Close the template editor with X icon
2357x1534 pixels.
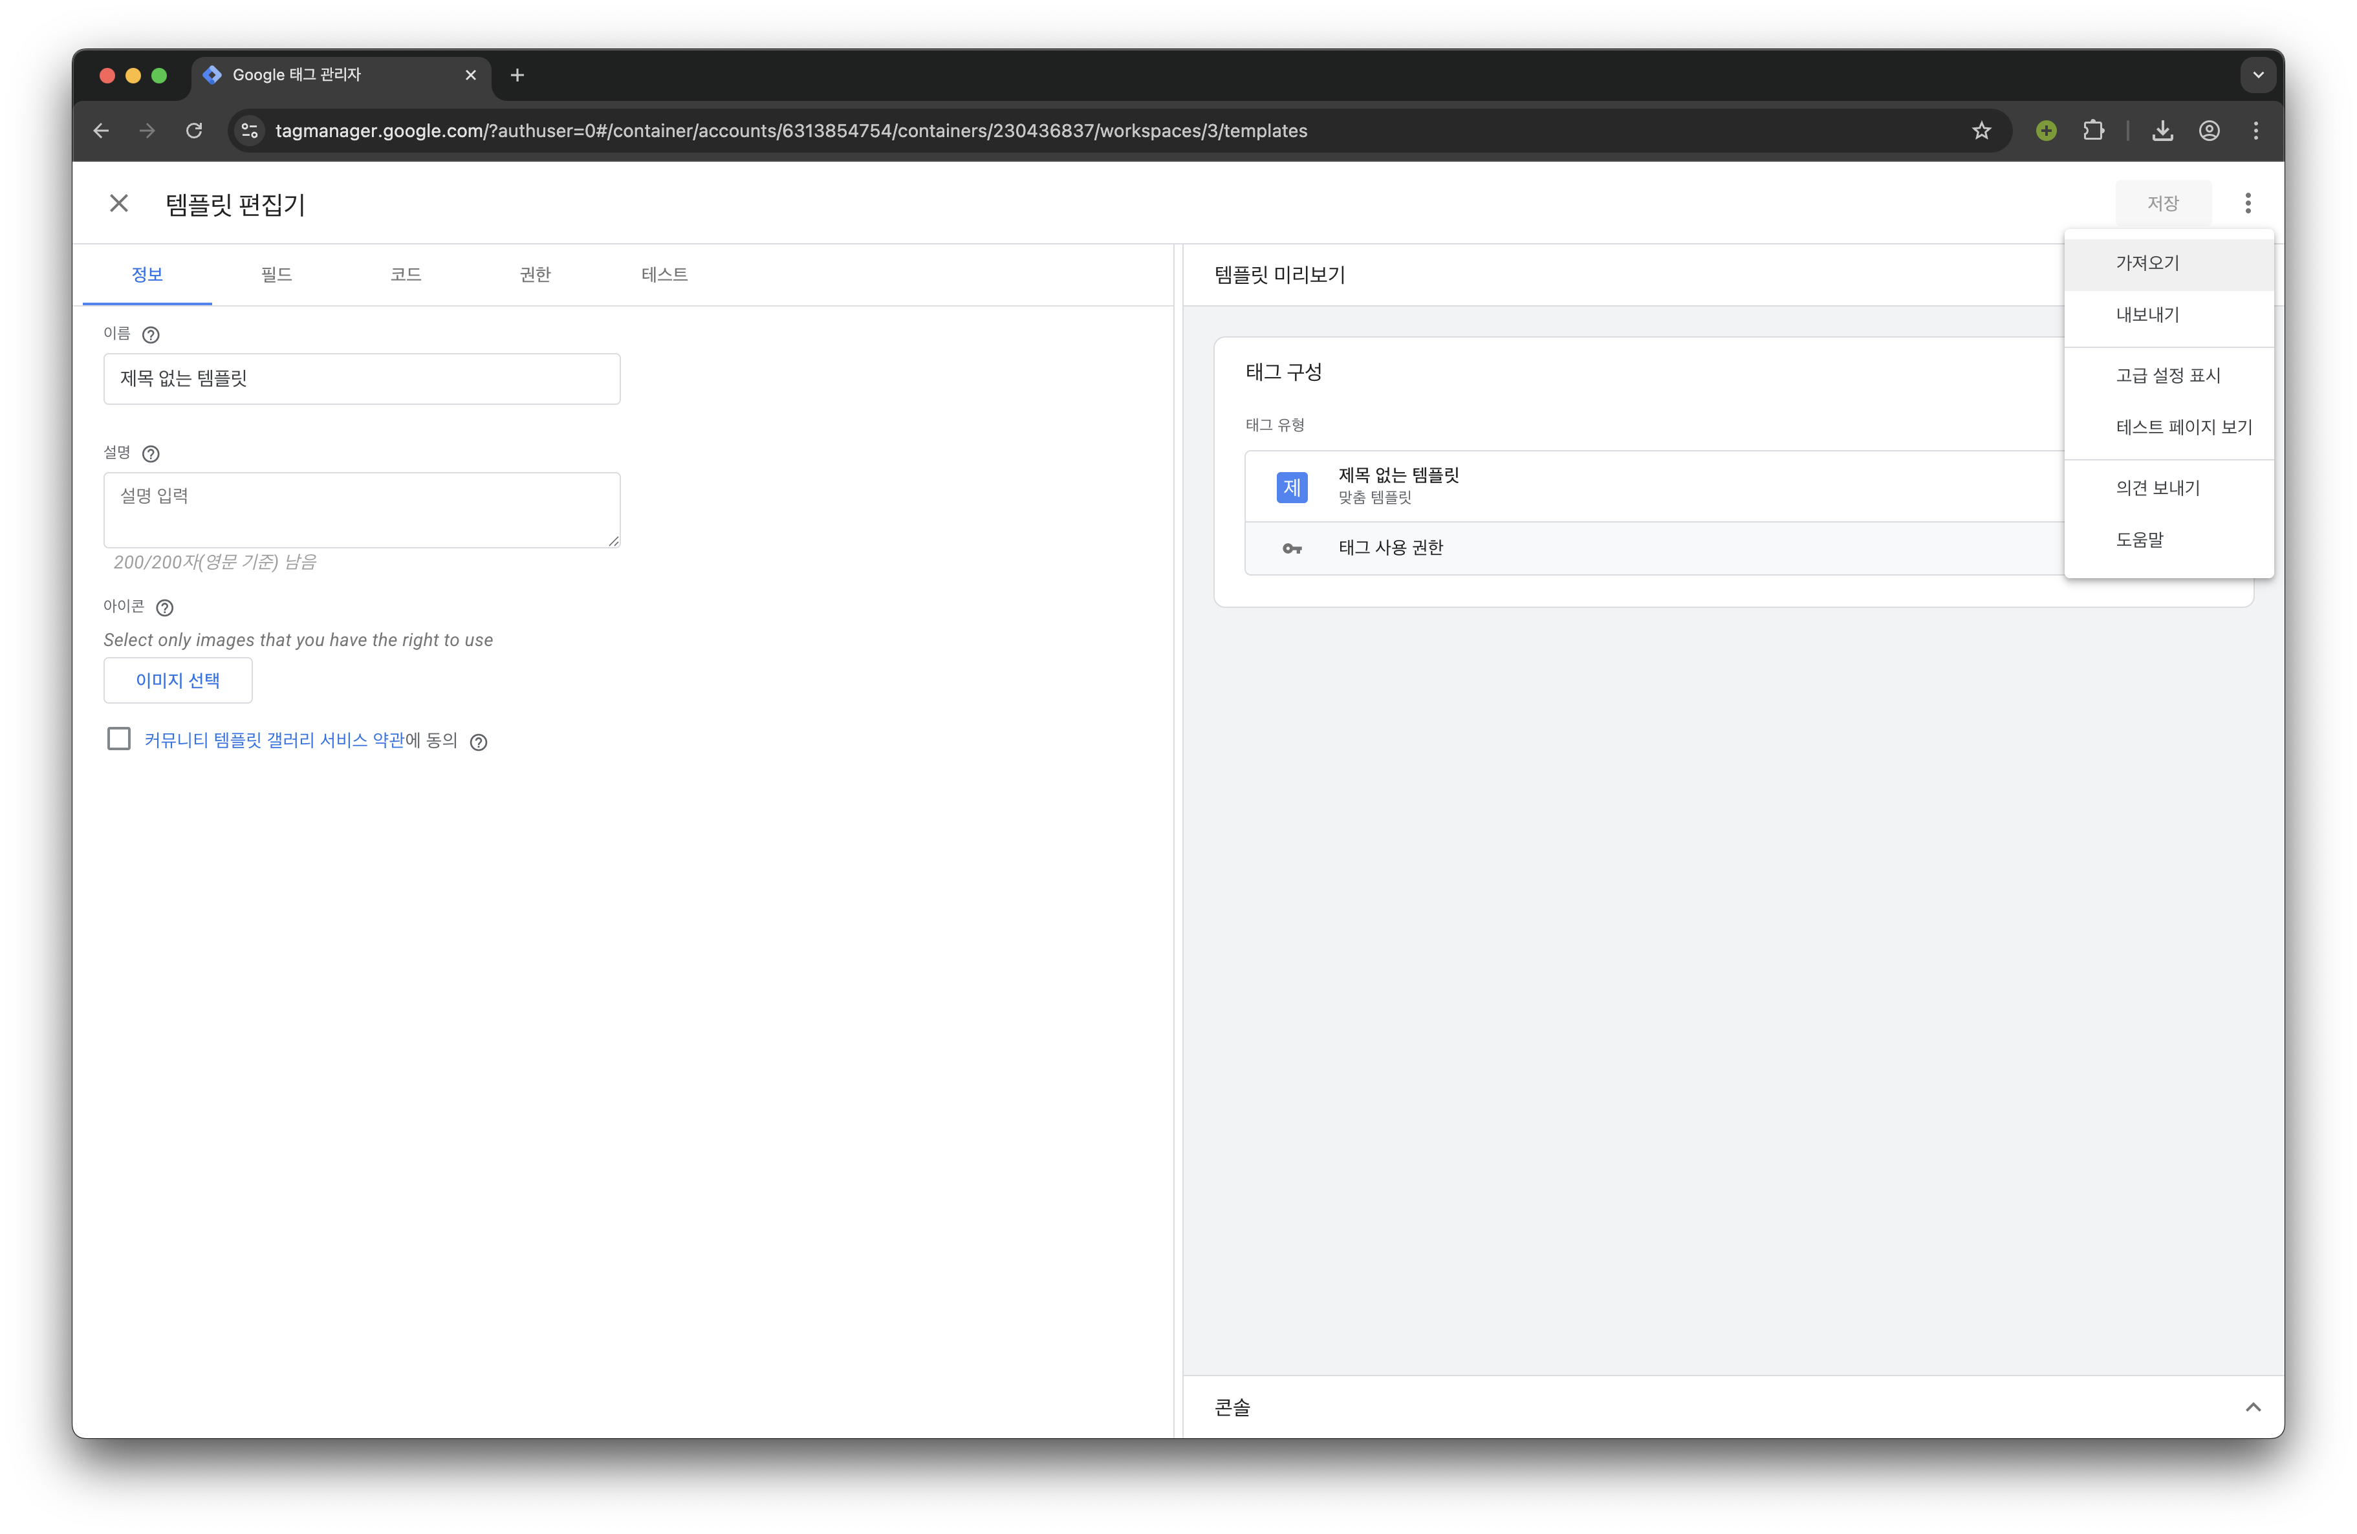tap(119, 203)
